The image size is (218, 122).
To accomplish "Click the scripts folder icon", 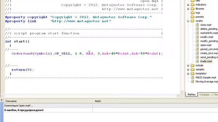I will click(x=192, y=21).
